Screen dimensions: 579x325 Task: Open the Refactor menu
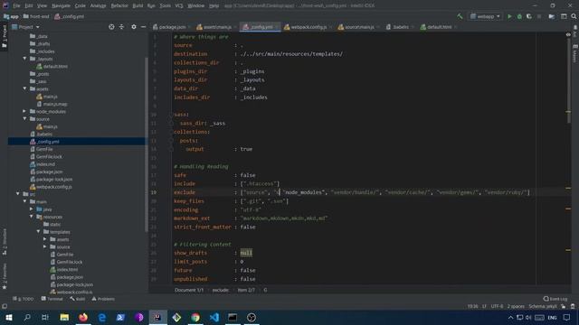(x=119, y=5)
